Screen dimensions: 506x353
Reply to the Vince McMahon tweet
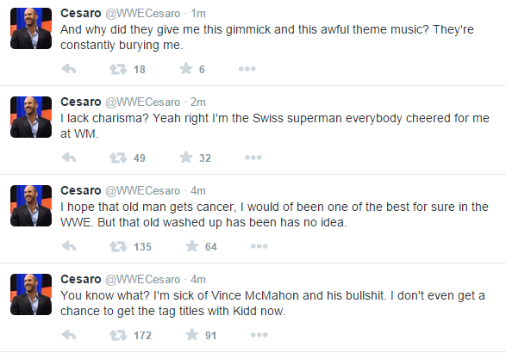coord(69,335)
